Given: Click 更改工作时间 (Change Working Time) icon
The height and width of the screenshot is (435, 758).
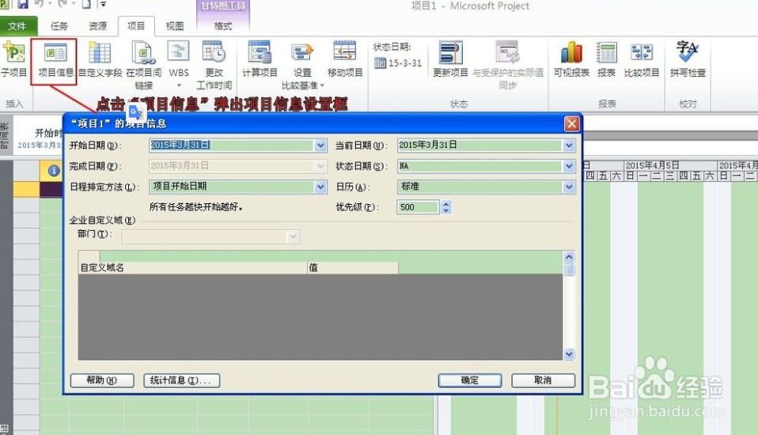Looking at the screenshot, I should tap(214, 61).
